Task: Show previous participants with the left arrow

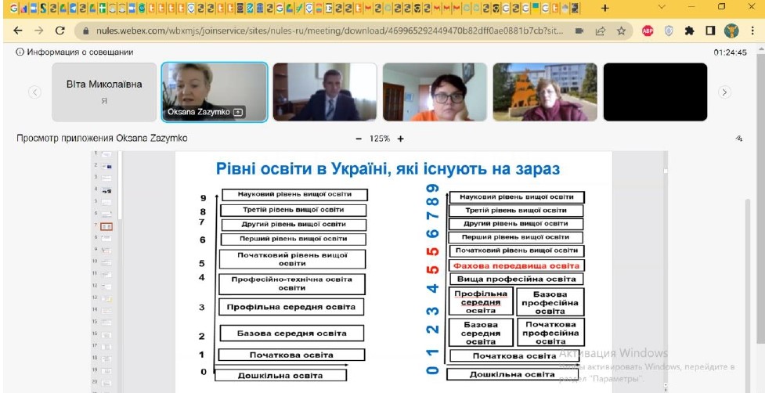Action: pyautogui.click(x=34, y=92)
